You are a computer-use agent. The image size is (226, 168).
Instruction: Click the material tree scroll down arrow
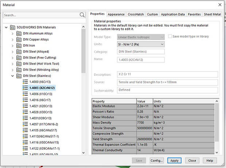click(83, 153)
